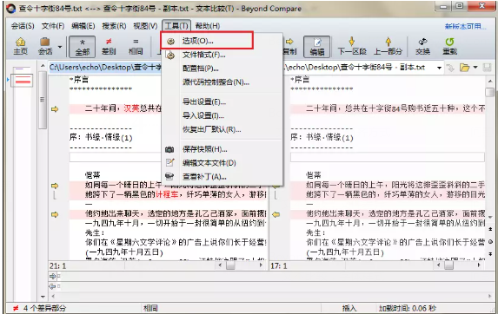Click the right pane vertical scrollbar thumb
Image resolution: width=498 pixels, height=314 pixels.
tap(489, 92)
